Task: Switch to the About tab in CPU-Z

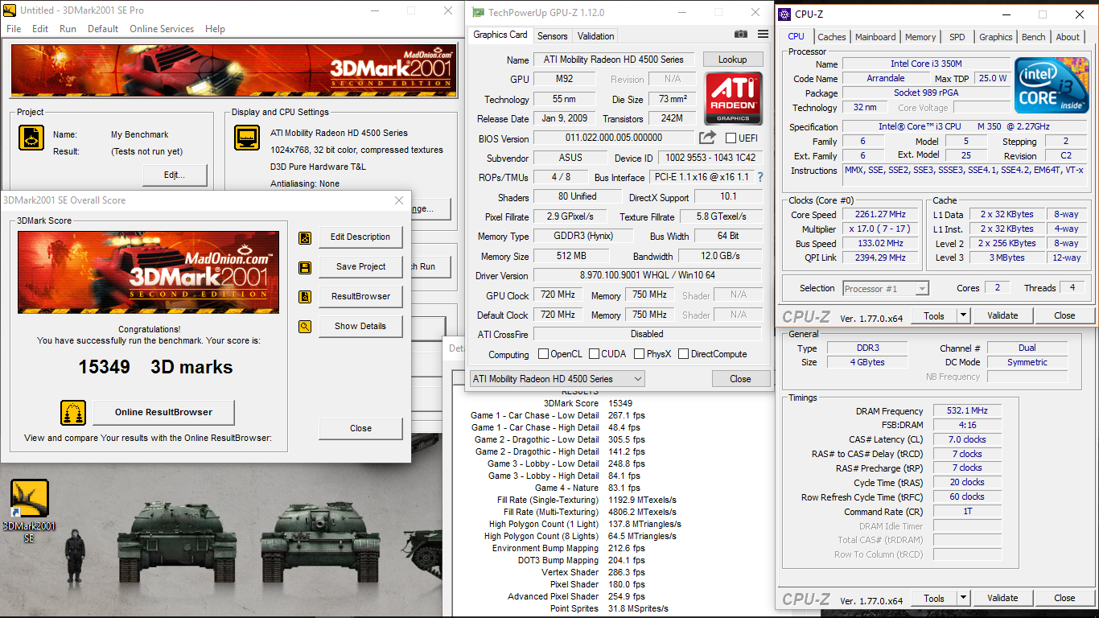Action: point(1068,37)
